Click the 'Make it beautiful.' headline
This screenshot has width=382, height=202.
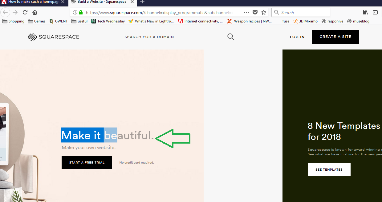108,136
